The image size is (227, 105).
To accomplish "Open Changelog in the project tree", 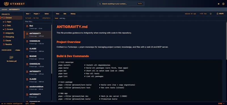I will pyautogui.click(x=10, y=37).
